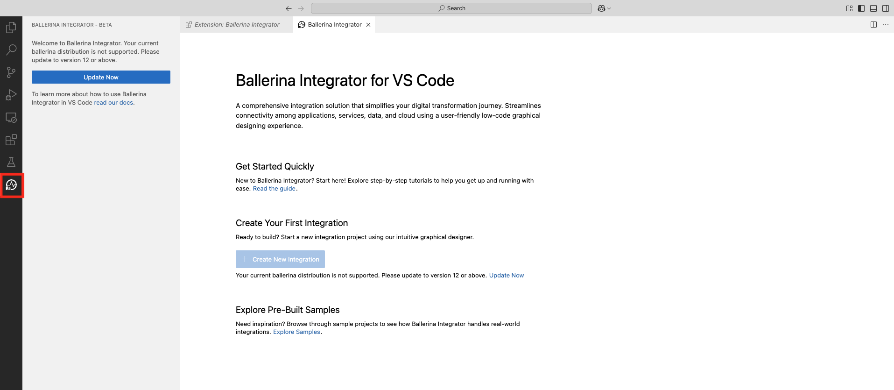The height and width of the screenshot is (390, 894).
Task: Click the 'BALLERINA INTEGRATOR - BETA' panel title
Action: [72, 25]
